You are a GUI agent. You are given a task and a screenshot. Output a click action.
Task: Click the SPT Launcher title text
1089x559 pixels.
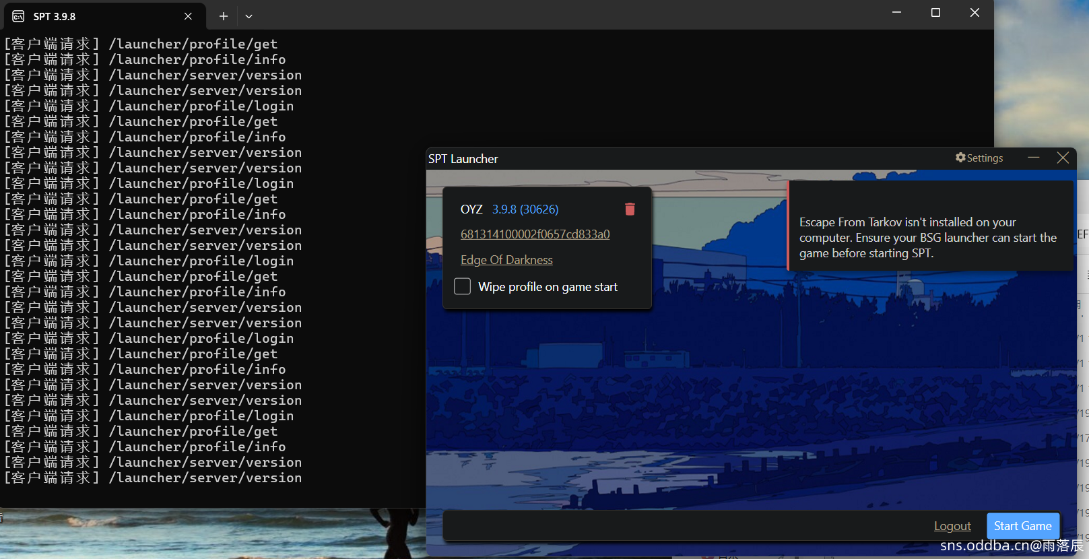[x=463, y=159]
